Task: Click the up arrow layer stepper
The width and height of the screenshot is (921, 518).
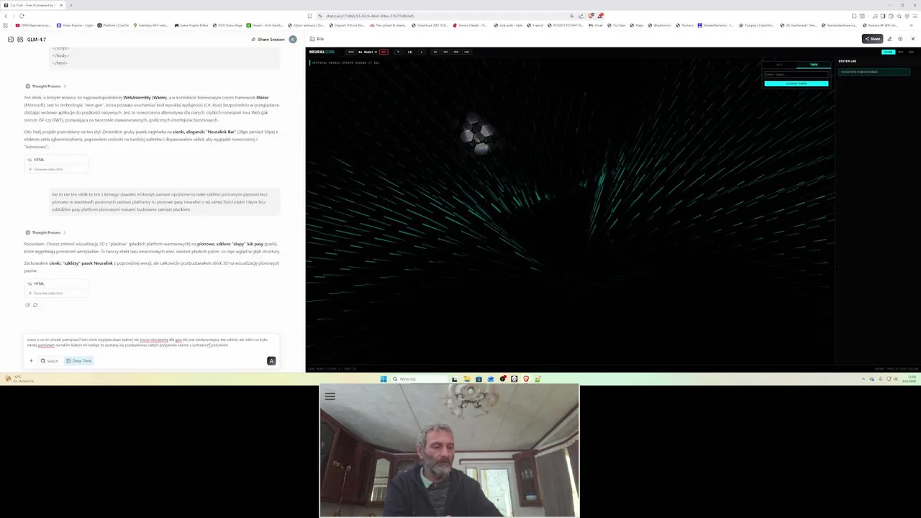Action: click(422, 52)
